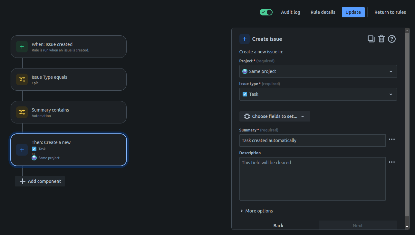Open the Project dropdown showing Same project
This screenshot has height=235, width=415.
click(x=318, y=71)
